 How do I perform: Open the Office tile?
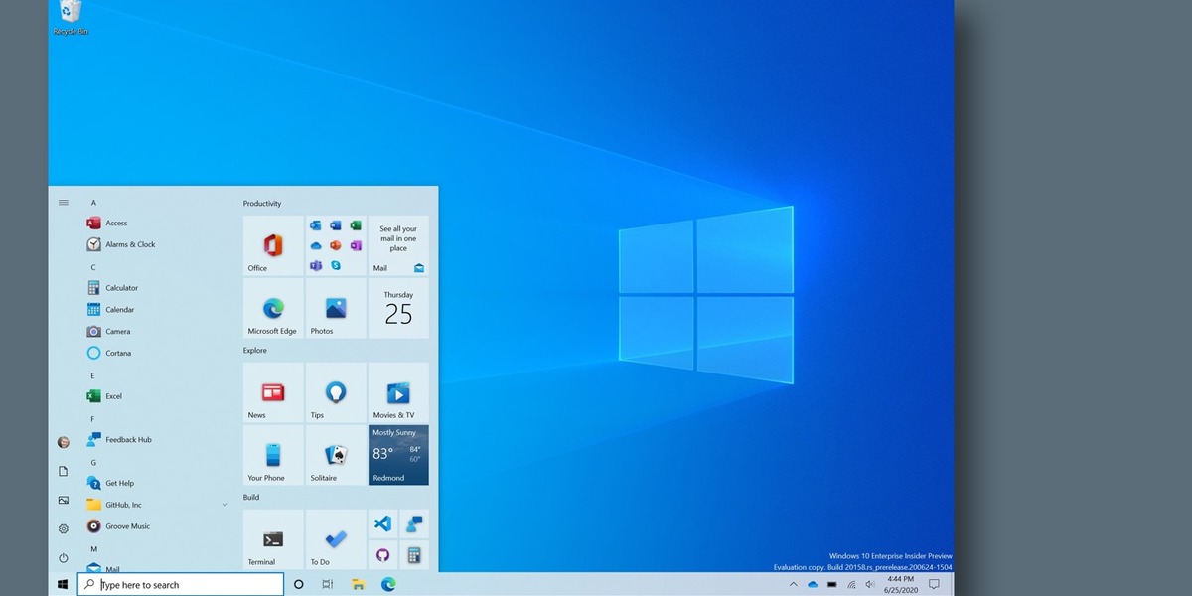[271, 246]
